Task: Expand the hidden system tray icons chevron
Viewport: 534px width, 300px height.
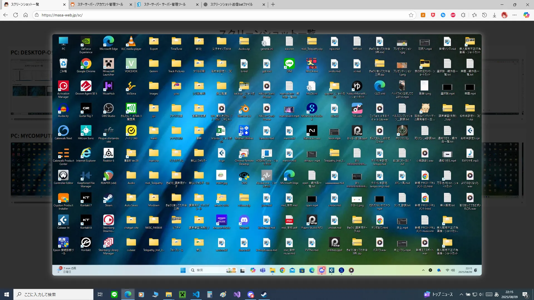Action: click(461, 294)
